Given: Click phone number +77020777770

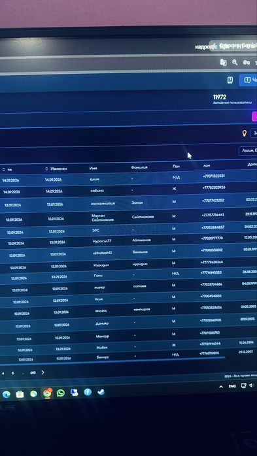Looking at the screenshot, I should [212, 238].
